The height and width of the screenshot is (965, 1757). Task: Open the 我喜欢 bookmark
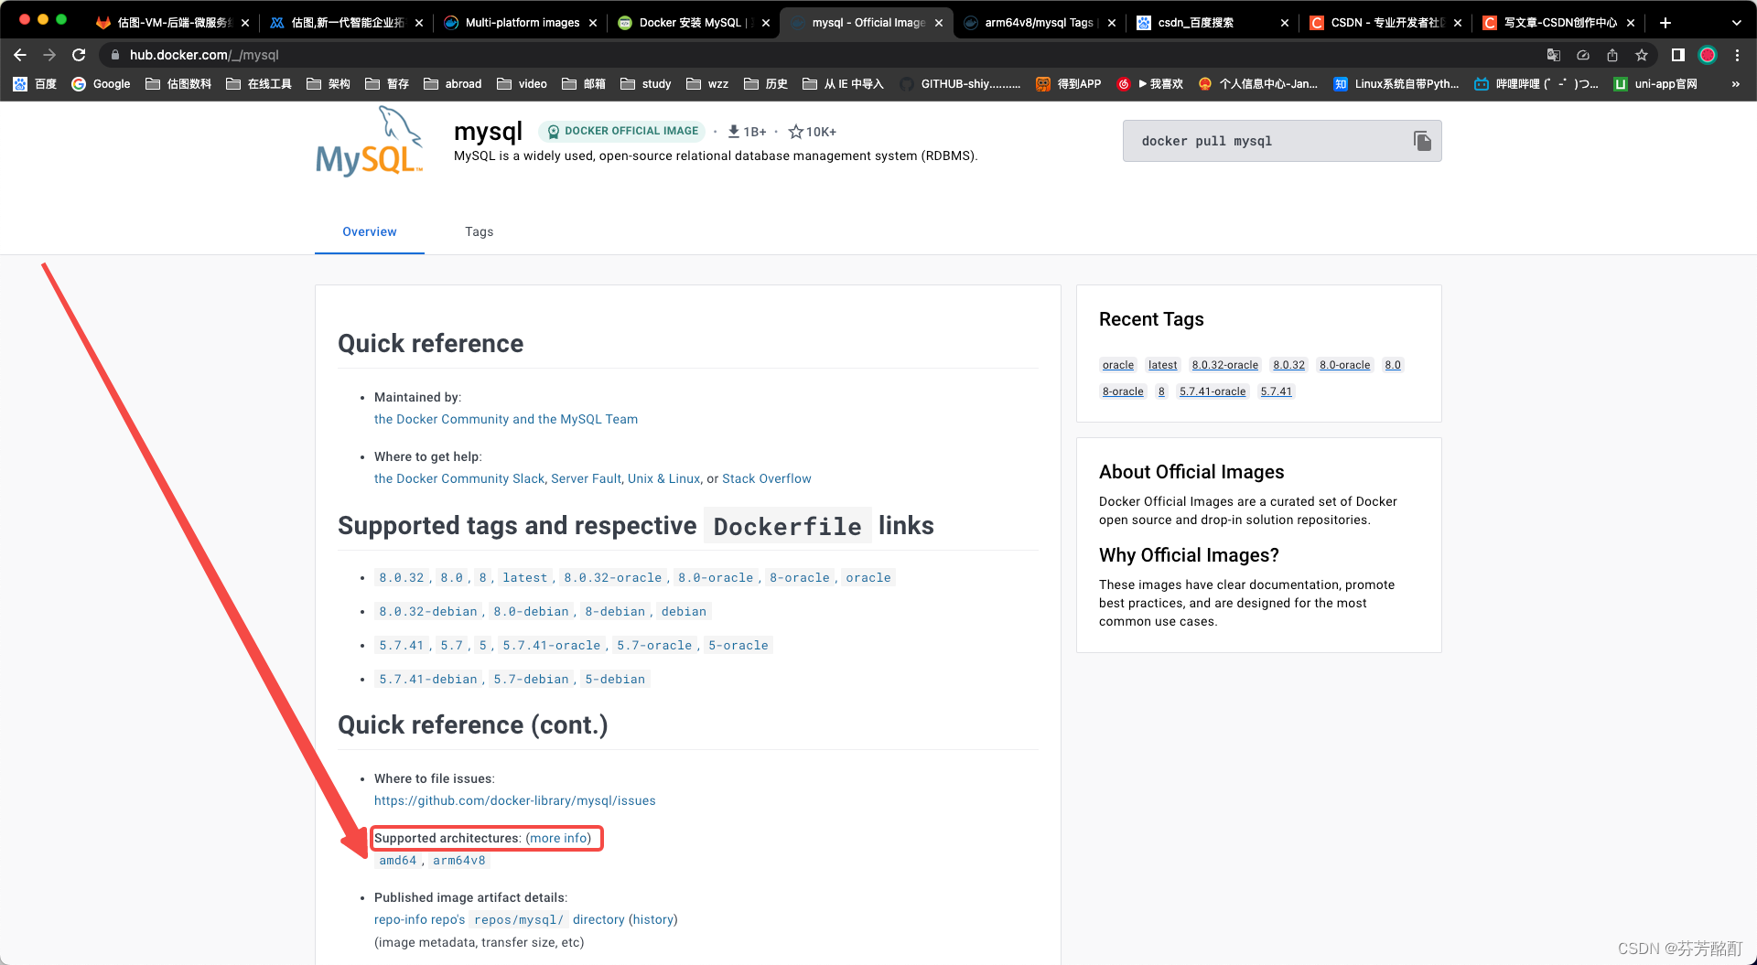1150,84
